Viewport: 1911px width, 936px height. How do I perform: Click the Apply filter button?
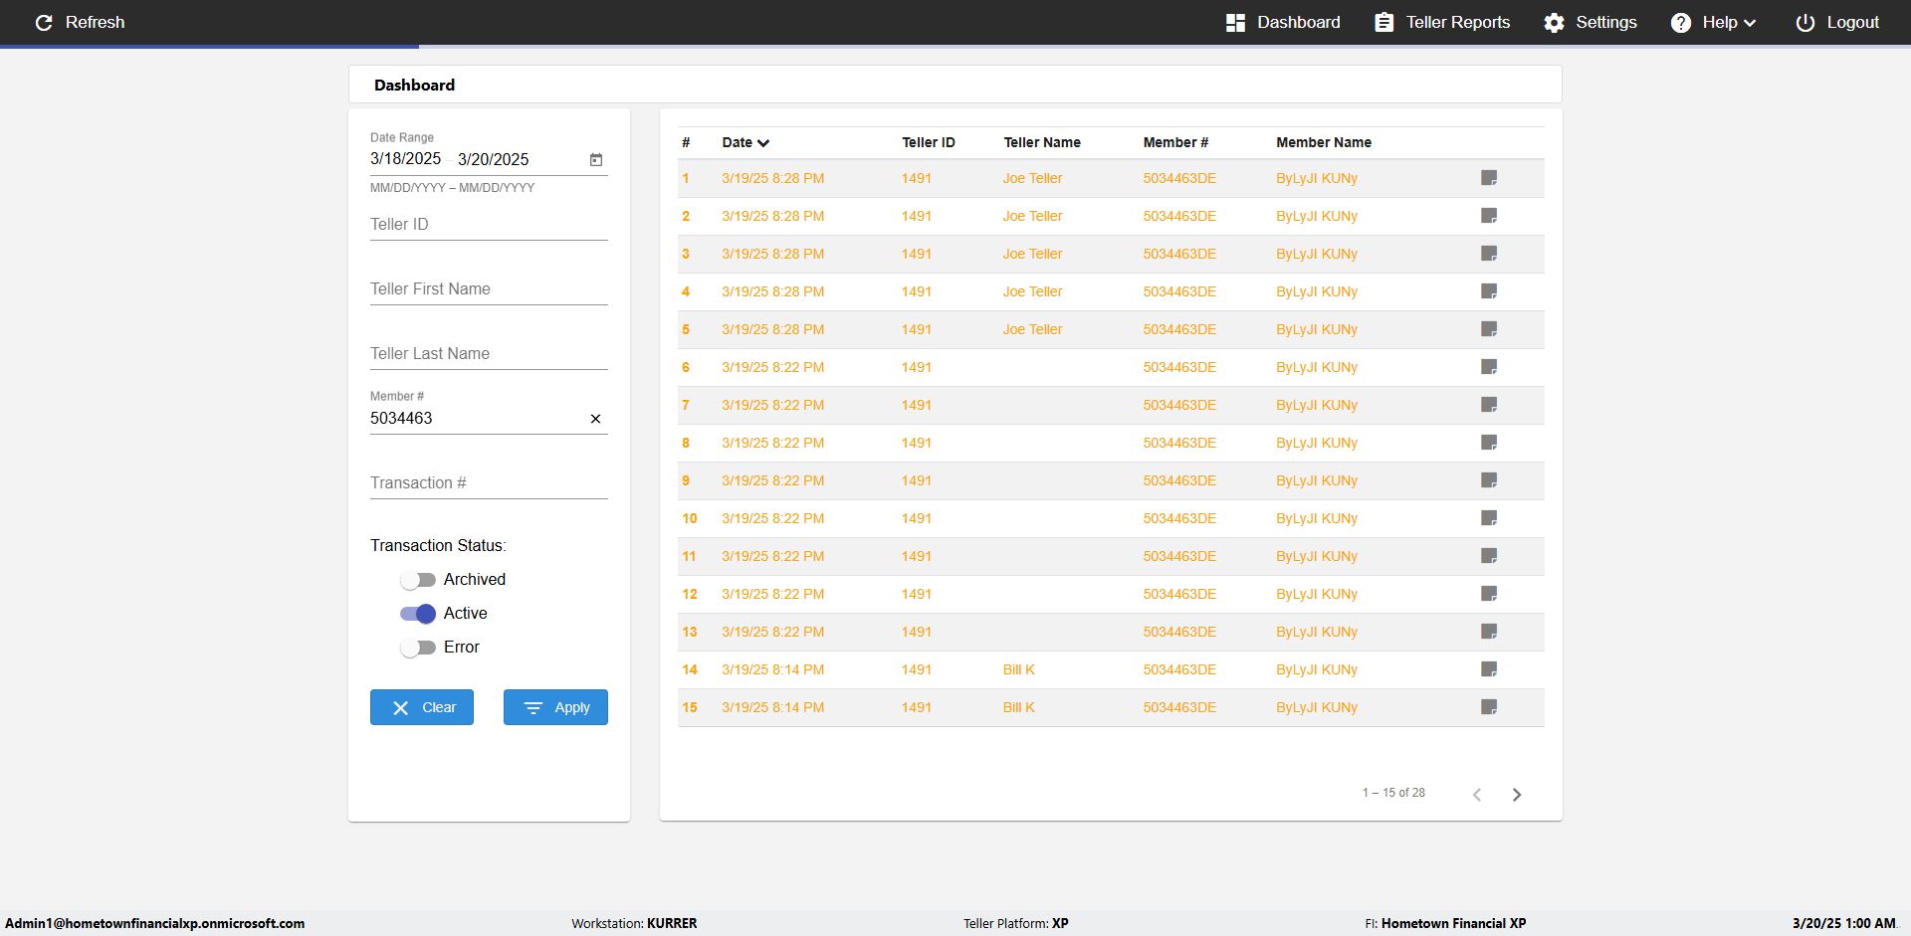click(x=555, y=707)
